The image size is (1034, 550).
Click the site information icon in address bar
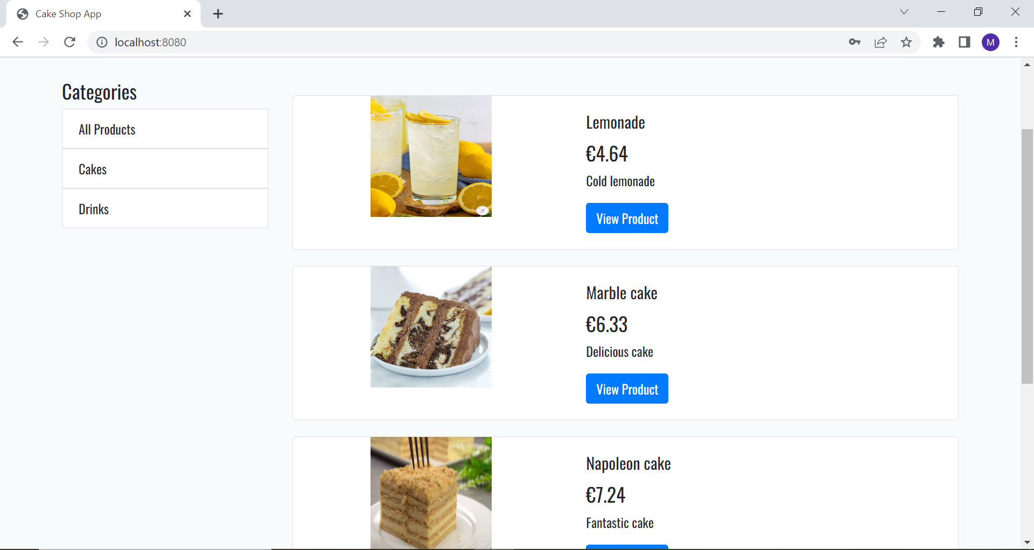point(101,42)
